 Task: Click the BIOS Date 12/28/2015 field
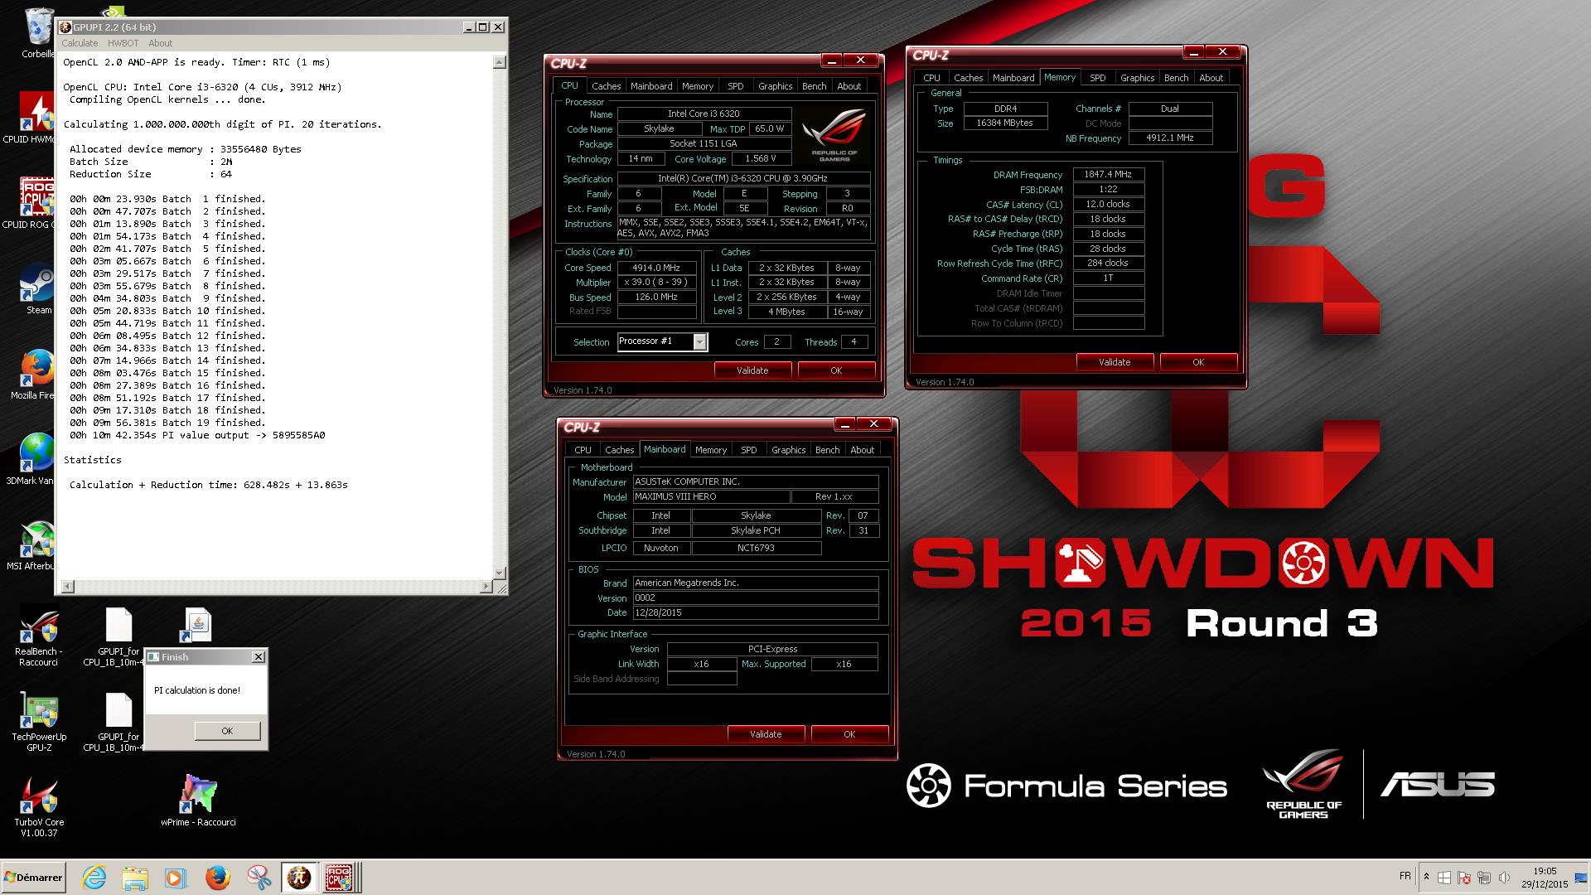(x=755, y=613)
